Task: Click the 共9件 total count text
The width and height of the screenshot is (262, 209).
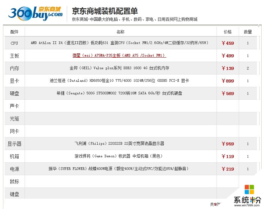Action: 216,204
